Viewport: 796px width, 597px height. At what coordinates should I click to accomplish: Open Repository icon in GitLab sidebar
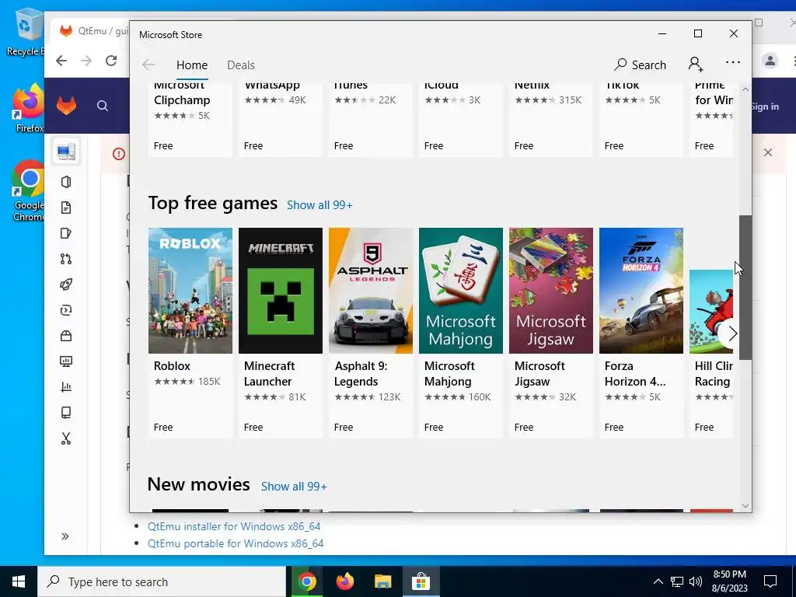coord(66,208)
